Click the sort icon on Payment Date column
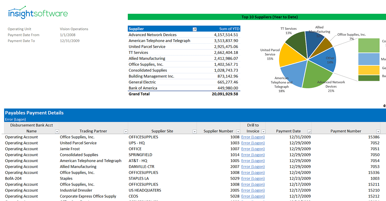The image size is (386, 201). tap(309, 131)
